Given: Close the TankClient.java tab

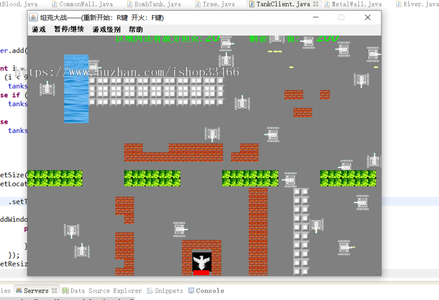Looking at the screenshot, I should [x=316, y=4].
